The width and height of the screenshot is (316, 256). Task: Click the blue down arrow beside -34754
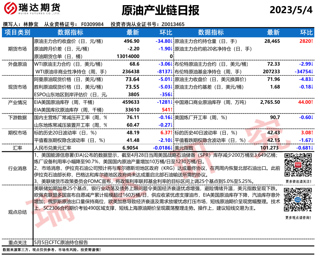[x=312, y=72]
